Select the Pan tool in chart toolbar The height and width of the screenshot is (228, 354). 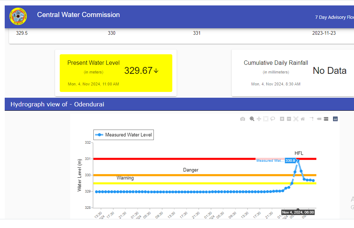pyautogui.click(x=259, y=119)
